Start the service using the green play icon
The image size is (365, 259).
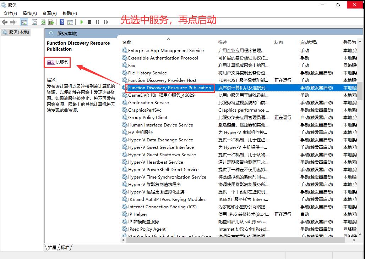(x=82, y=22)
